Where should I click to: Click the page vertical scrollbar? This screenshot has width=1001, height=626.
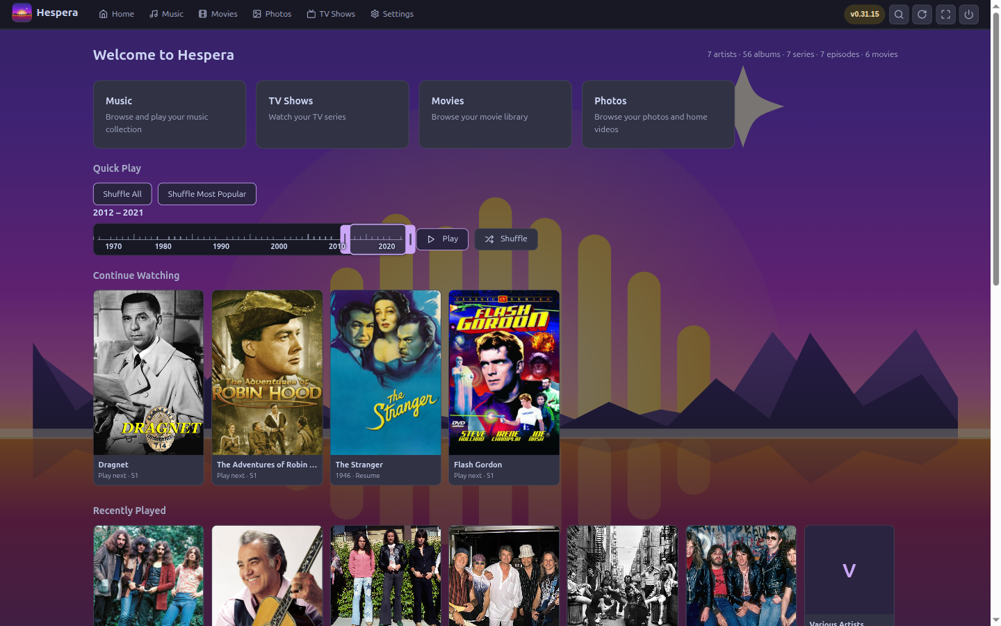click(995, 150)
